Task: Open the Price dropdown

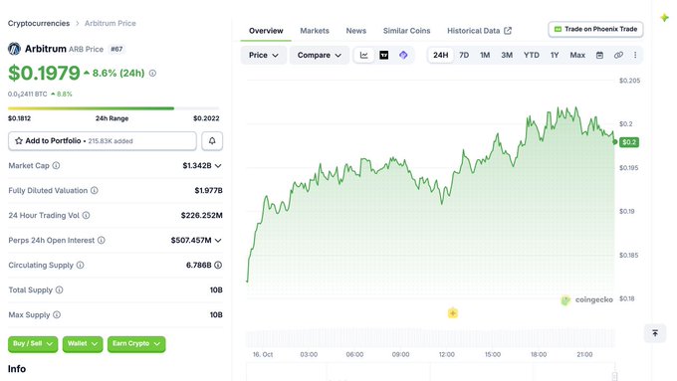Action: 264,56
